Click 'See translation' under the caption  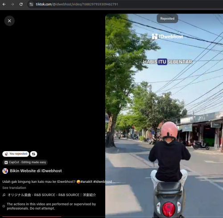(14, 188)
